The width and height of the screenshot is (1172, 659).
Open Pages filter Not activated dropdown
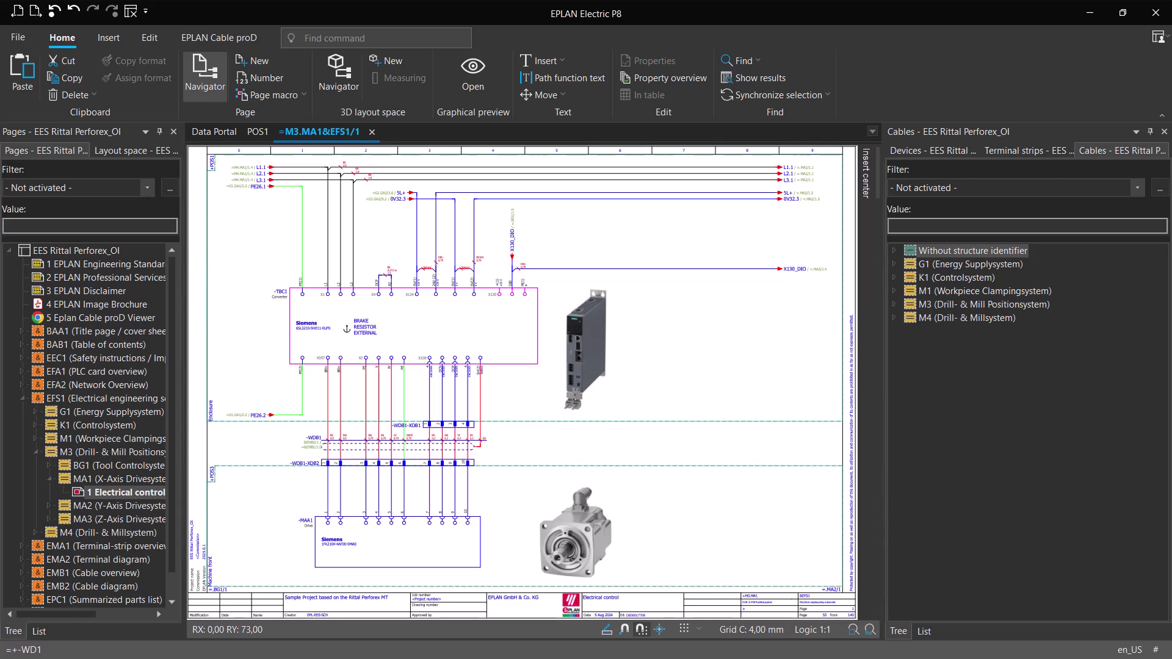[147, 188]
